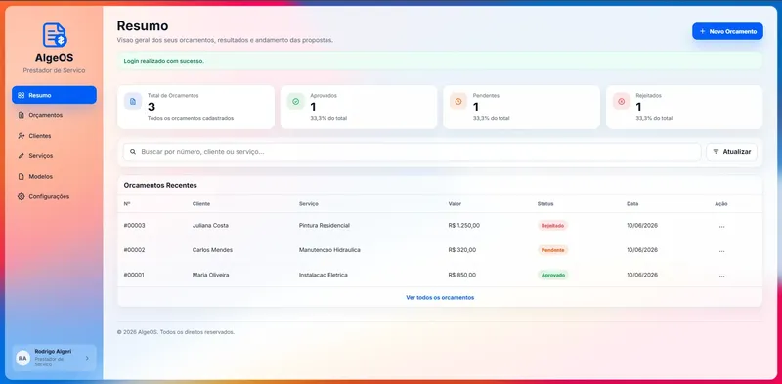Open Clientes in the sidebar

pyautogui.click(x=55, y=136)
